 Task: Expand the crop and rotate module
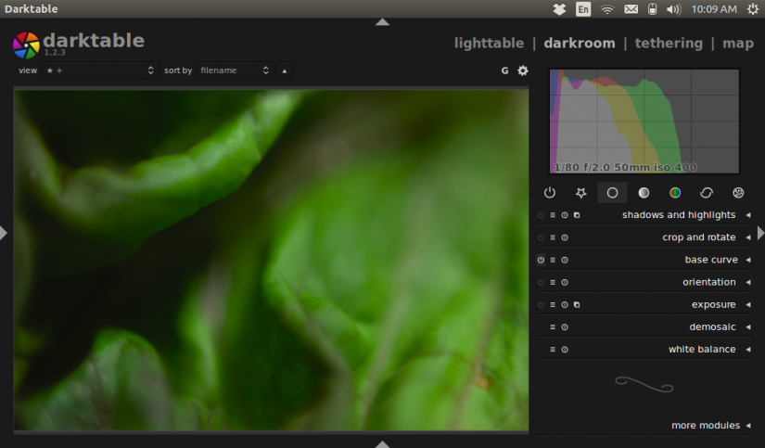(747, 237)
